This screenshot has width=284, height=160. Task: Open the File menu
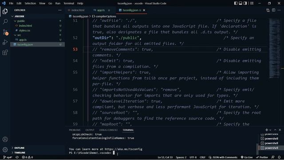11,3
